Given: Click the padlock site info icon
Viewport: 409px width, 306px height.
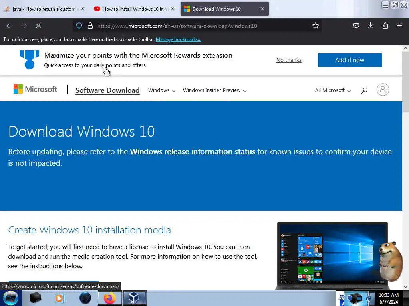Looking at the screenshot, I should pos(90,25).
